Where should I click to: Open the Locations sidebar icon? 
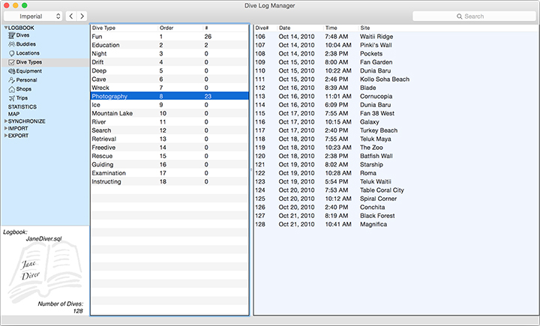(11, 53)
